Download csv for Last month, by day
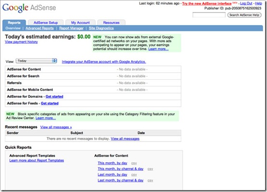267x192 pixels. [x=134, y=175]
